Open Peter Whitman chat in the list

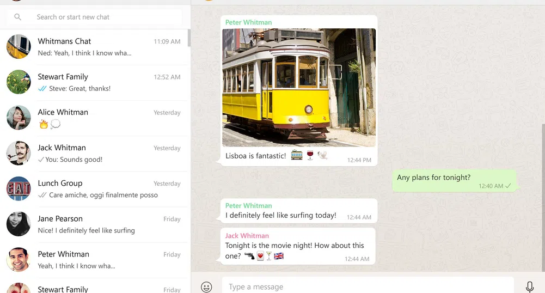94,260
